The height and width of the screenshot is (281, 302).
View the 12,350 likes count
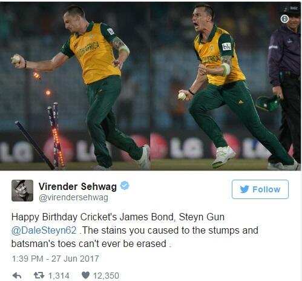(106, 276)
